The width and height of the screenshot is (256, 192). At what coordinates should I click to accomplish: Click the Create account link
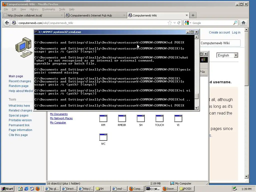click(x=219, y=32)
